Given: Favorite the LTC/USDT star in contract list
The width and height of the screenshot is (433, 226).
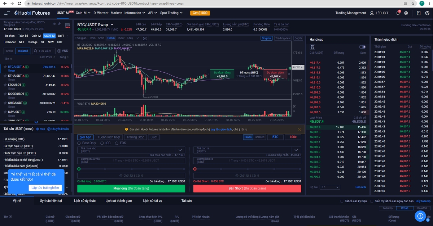Looking at the screenshot, I should tap(5, 85).
